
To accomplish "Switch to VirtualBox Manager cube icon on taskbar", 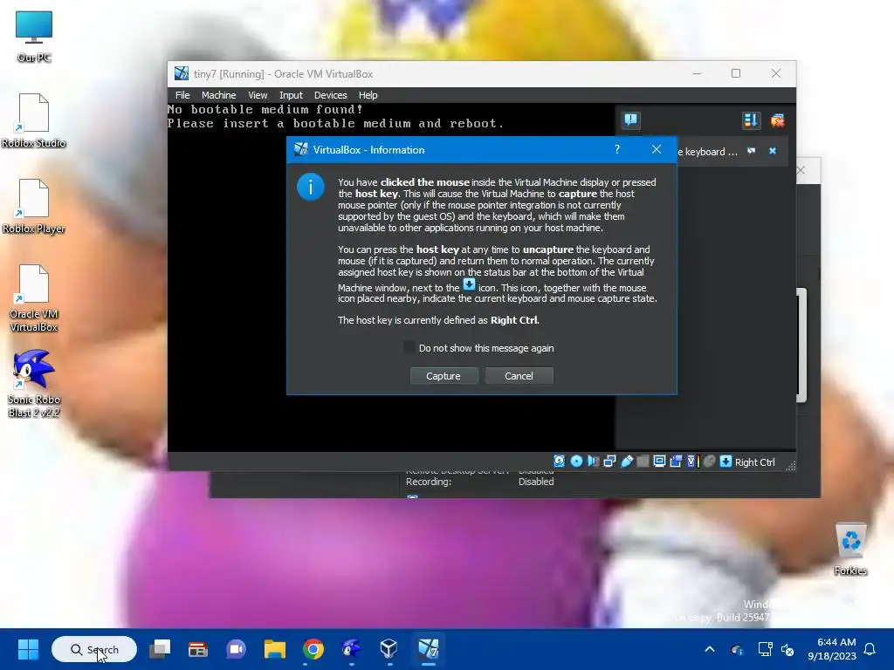I will tap(389, 649).
